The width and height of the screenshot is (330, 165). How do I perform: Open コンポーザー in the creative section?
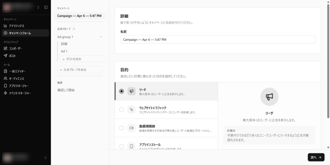(15, 48)
